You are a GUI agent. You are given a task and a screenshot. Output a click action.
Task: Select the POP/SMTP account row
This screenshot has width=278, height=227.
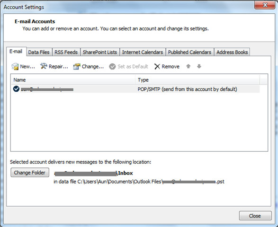tap(135, 89)
